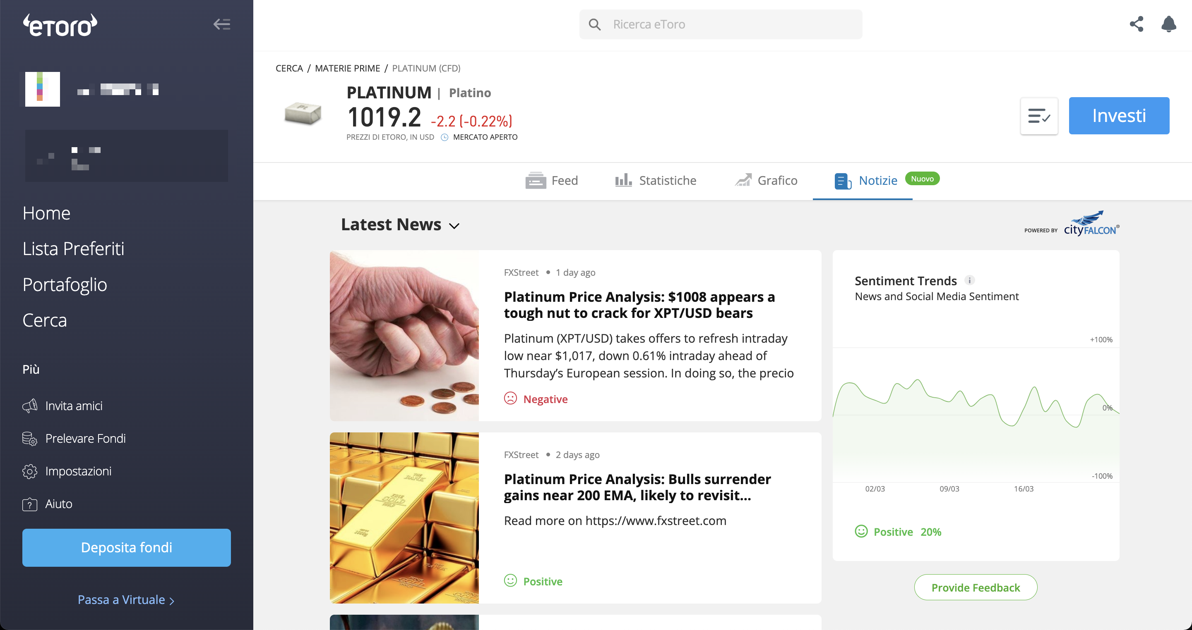
Task: Click the market open clock icon
Action: [x=444, y=137]
